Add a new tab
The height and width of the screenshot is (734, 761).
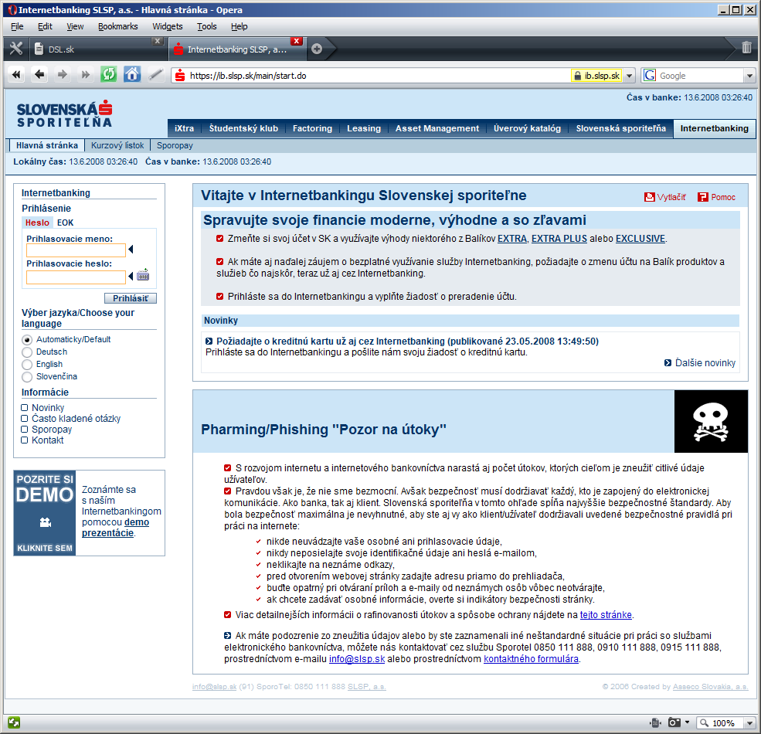pos(317,49)
